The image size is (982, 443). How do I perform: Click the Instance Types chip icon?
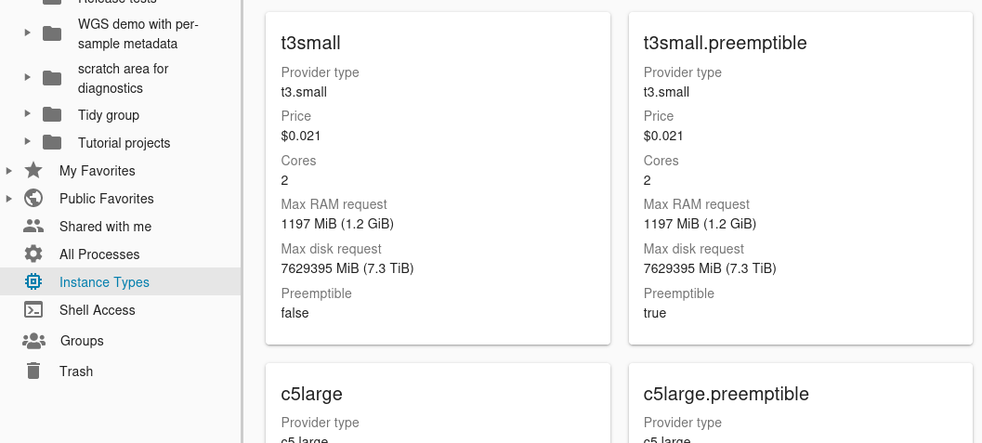(33, 282)
